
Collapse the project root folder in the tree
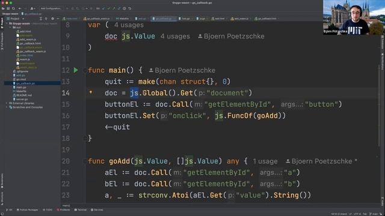tap(7, 23)
